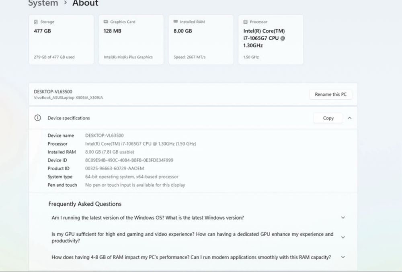402x272 pixels.
Task: Expand the GPU gaming question chevron
Action: (x=343, y=237)
